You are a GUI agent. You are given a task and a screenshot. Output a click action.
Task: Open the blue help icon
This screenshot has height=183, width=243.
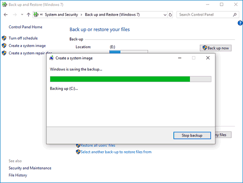coord(240,23)
